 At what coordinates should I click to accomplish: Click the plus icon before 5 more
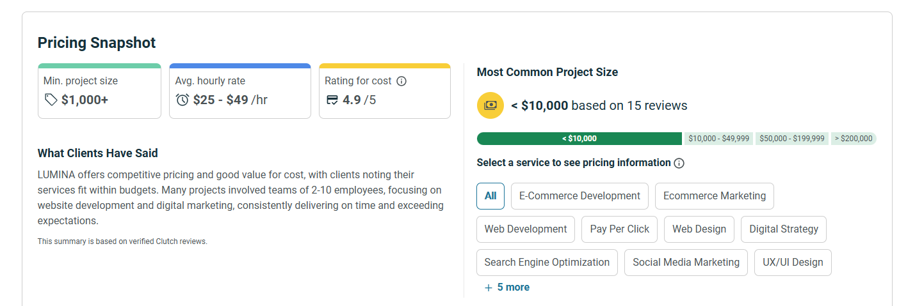tap(489, 287)
